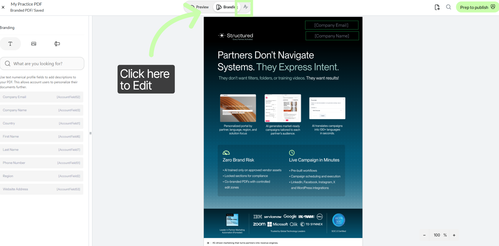Image resolution: width=499 pixels, height=246 pixels.
Task: Select the Last Name profile field
Action: pos(42,150)
